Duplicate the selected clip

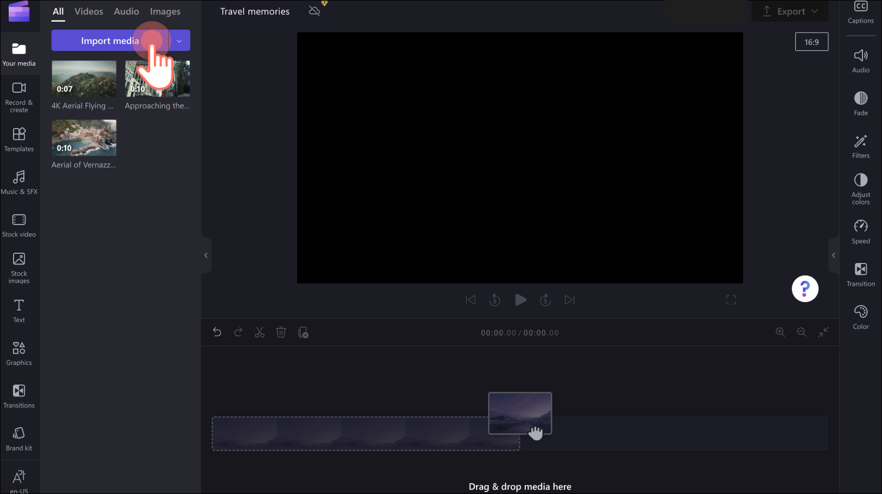coord(303,332)
